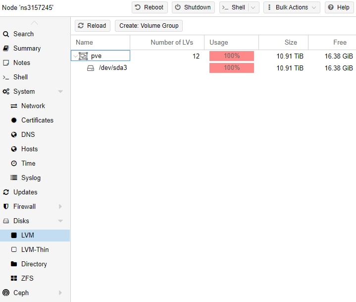356x302 pixels.
Task: Select the pve volume group icon
Action: tap(83, 56)
